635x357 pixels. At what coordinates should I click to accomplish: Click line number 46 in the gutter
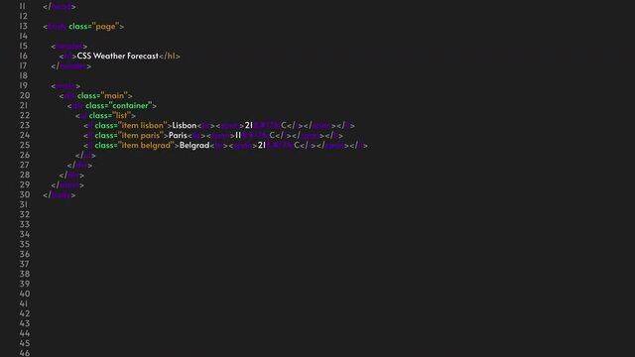[x=24, y=353]
